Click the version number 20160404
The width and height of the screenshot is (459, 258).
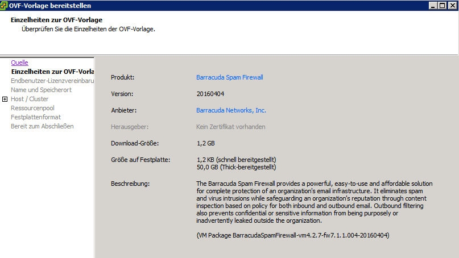[x=210, y=94]
